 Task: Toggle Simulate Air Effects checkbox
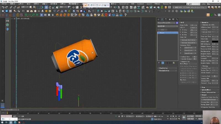(202, 25)
